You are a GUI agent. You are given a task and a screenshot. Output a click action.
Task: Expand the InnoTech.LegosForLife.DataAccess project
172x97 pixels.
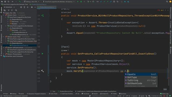click(x=6, y=50)
